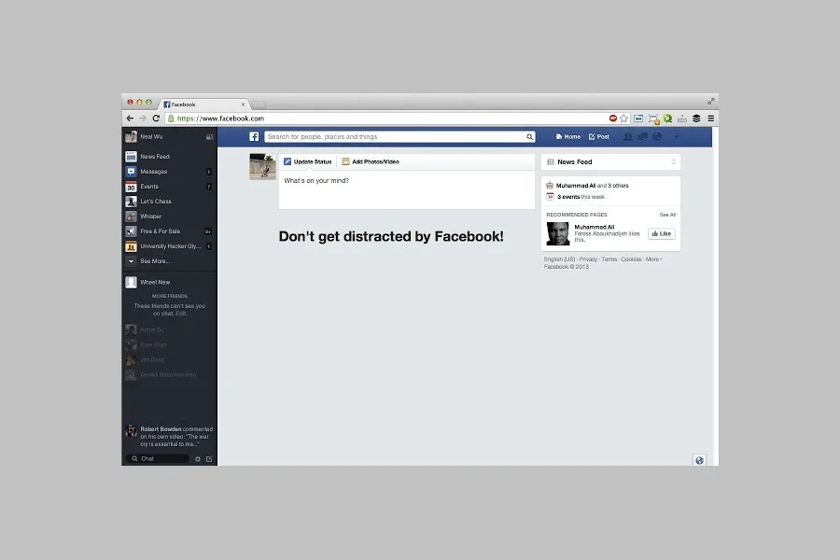Click Post in the blue bar

coord(599,136)
